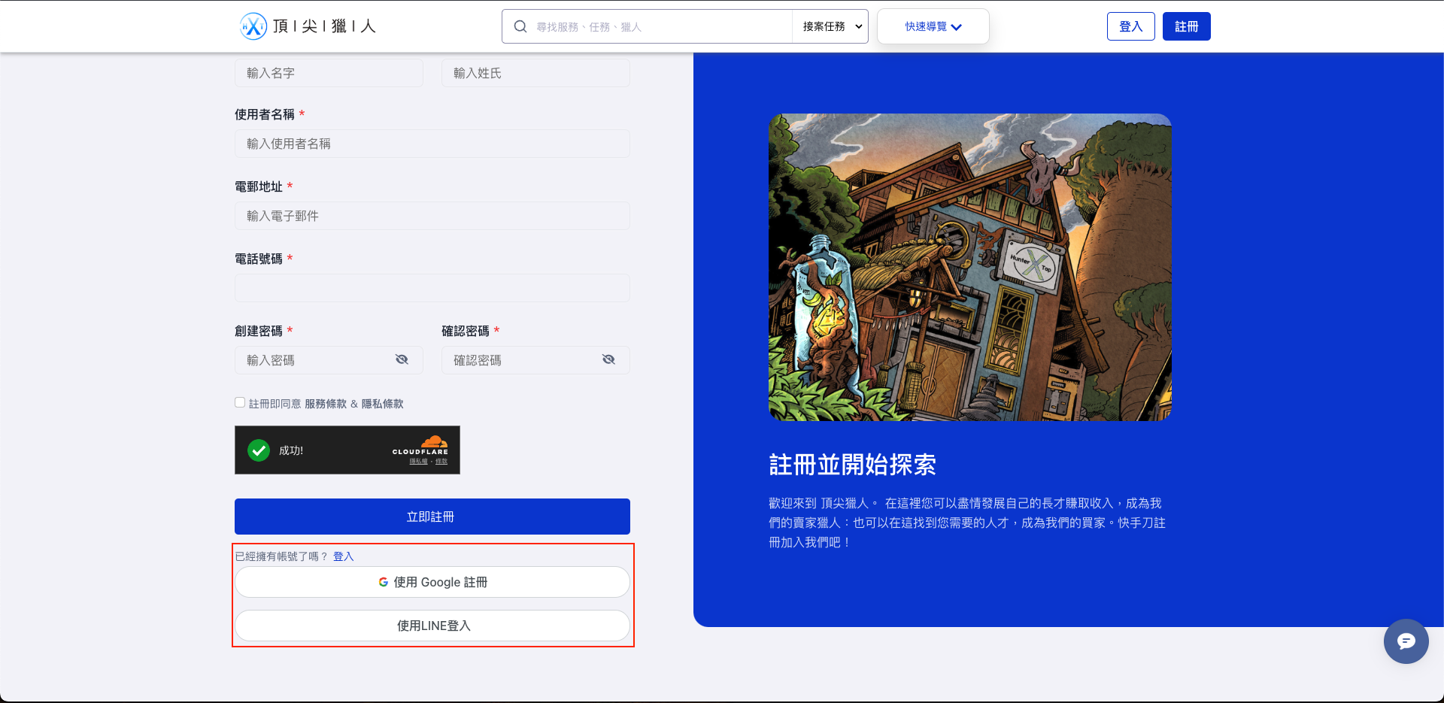Click the Hunter Top workshop illustration
This screenshot has width=1444, height=703.
(x=969, y=266)
